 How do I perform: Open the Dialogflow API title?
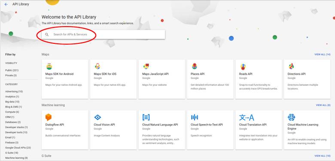[55, 125]
